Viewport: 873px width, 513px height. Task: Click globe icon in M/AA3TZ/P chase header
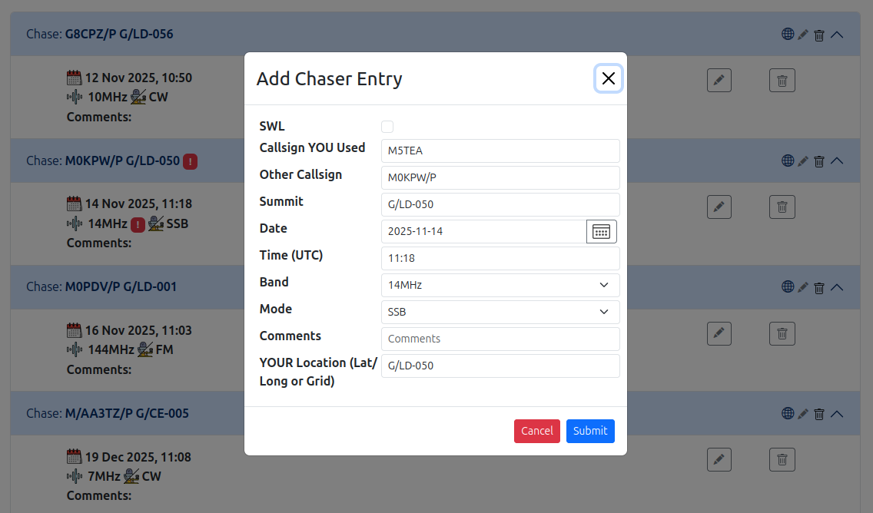point(788,413)
